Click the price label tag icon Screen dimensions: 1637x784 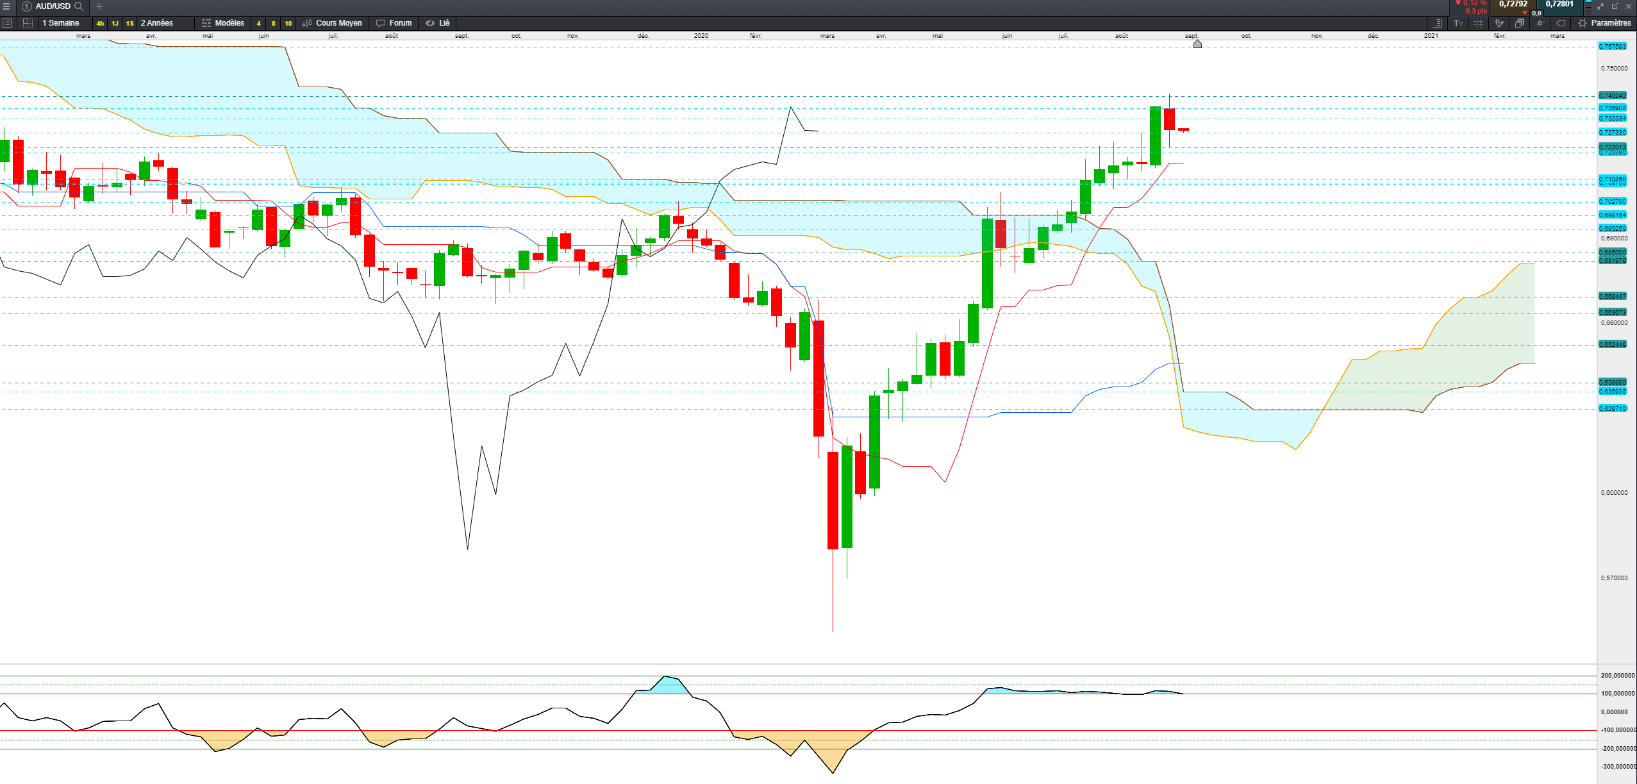[x=1561, y=23]
